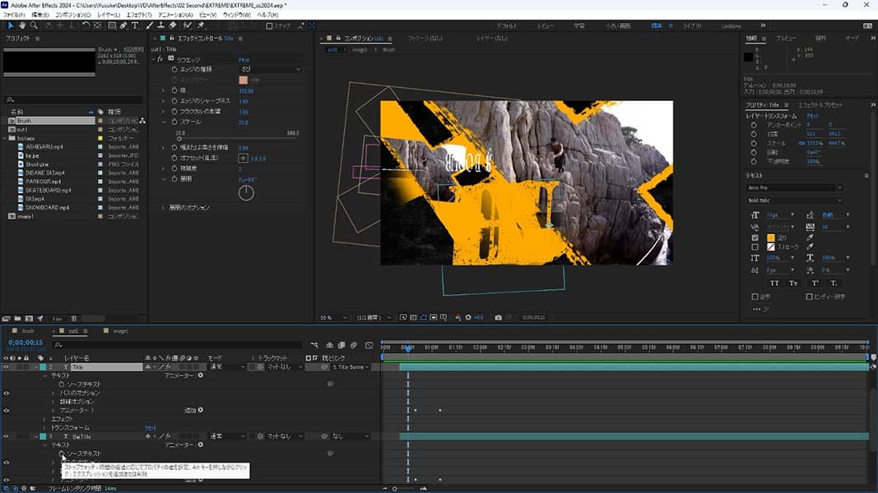Hide the Title layer using eye icon

pos(6,367)
